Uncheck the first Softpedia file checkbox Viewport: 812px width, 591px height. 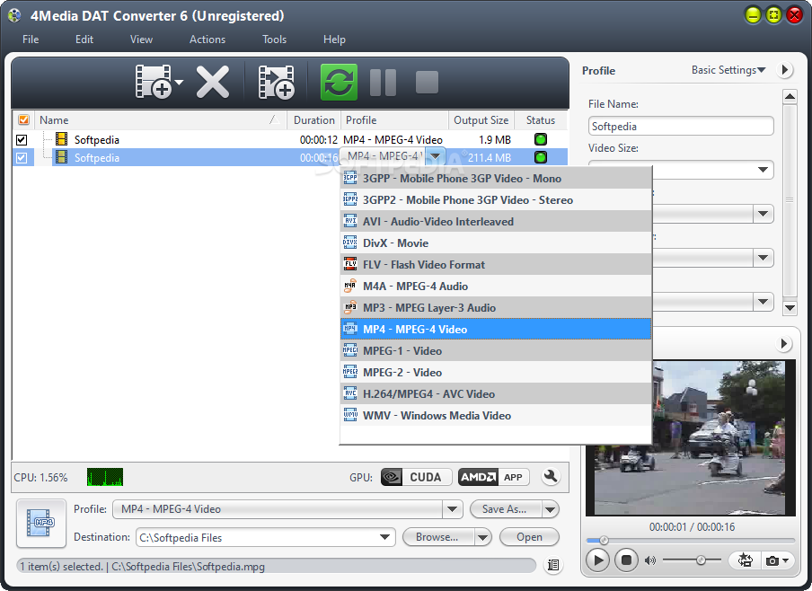(x=22, y=139)
